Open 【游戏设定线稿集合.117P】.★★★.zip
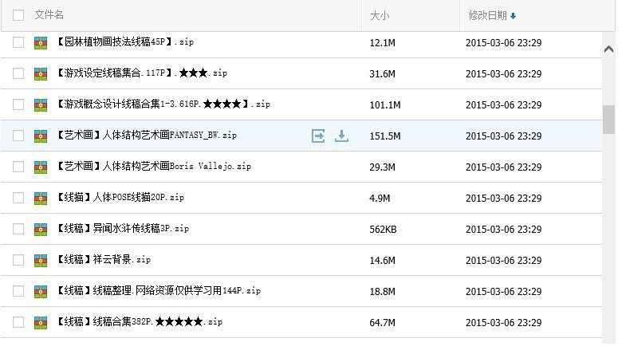 click(x=142, y=73)
